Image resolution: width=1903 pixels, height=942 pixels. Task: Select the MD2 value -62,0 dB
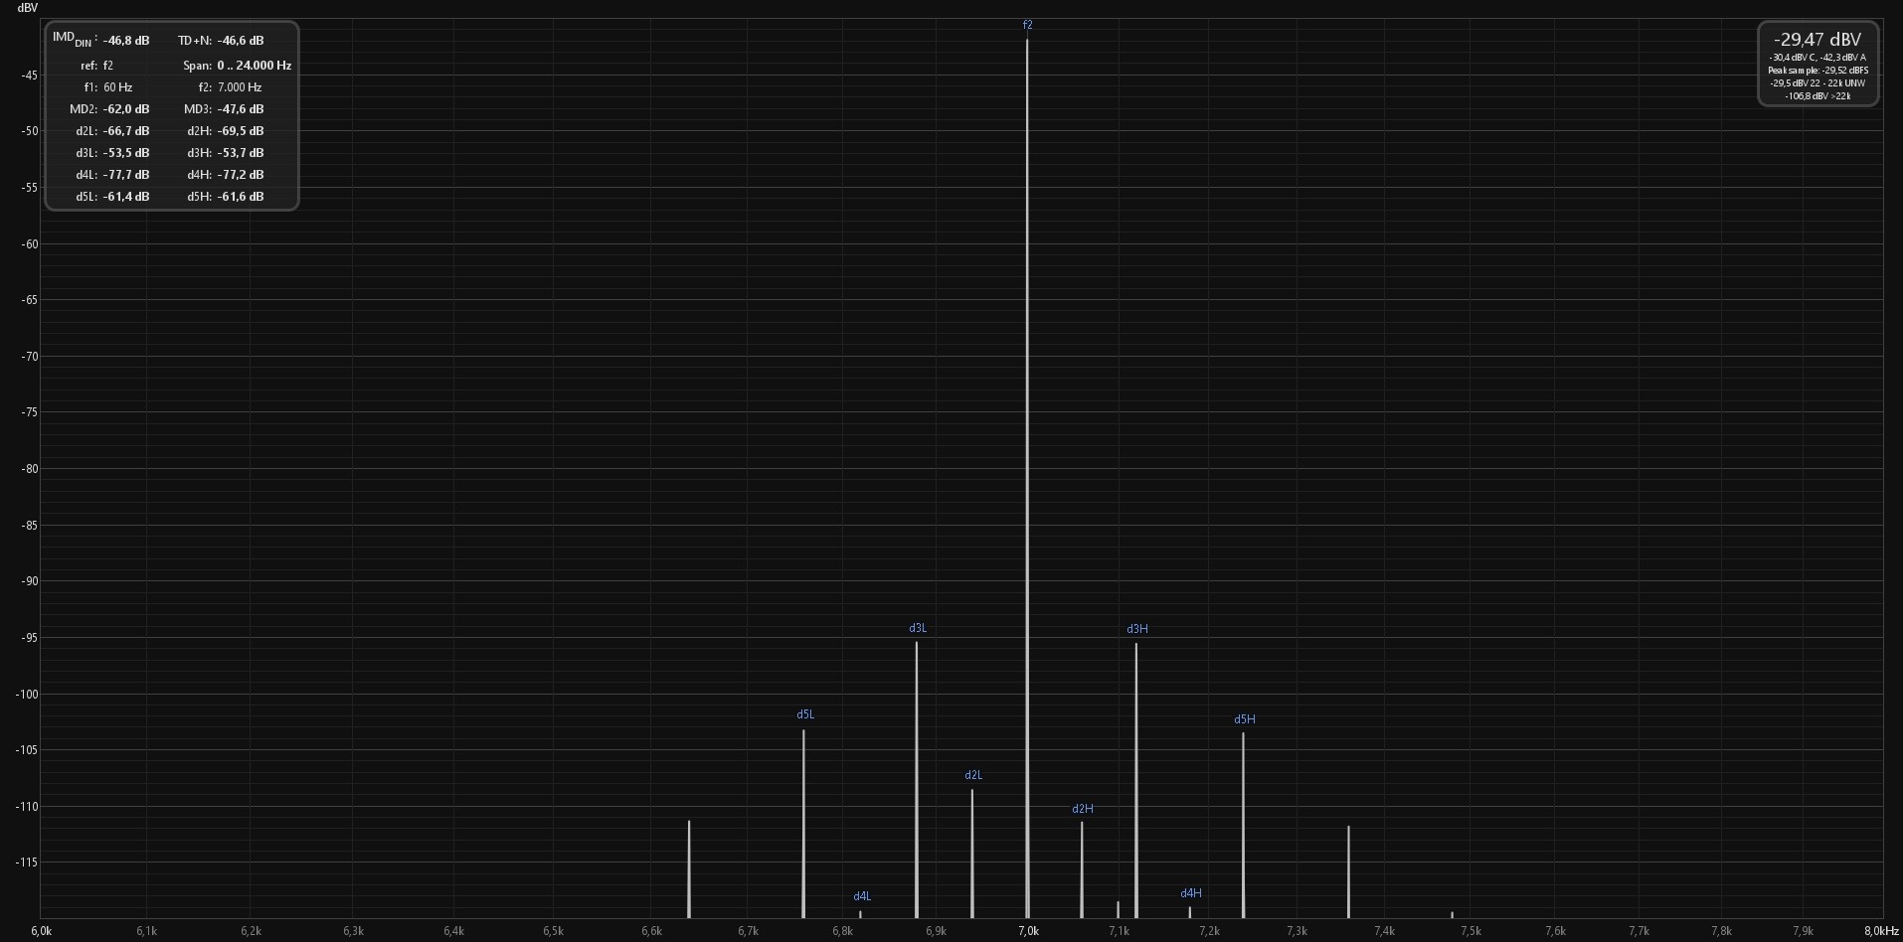point(126,109)
